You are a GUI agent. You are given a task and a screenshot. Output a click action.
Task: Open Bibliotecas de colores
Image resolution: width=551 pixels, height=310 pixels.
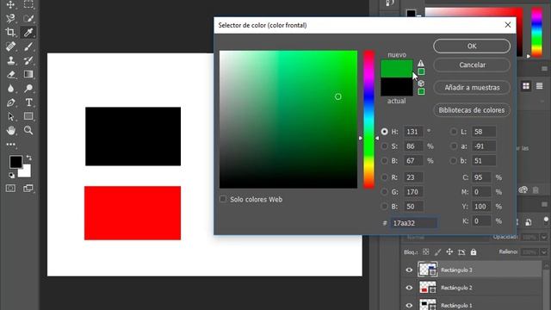point(472,110)
